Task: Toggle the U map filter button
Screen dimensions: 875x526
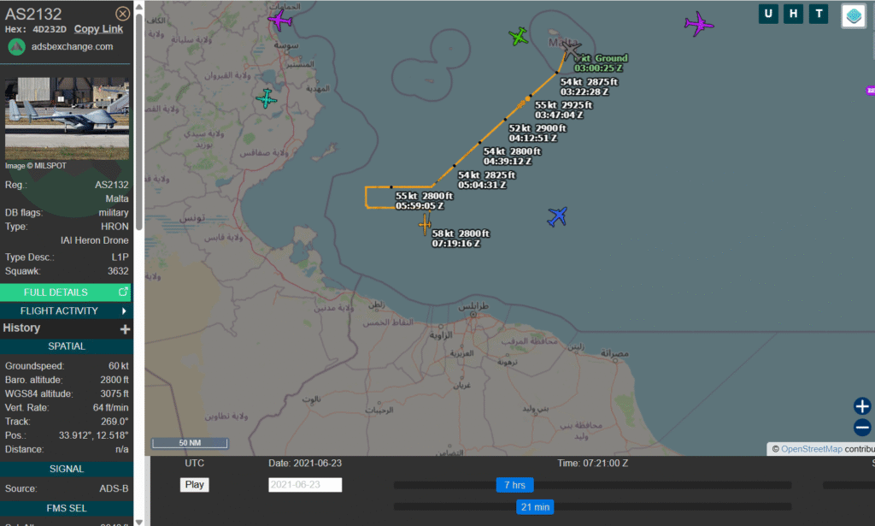Action: (x=768, y=14)
